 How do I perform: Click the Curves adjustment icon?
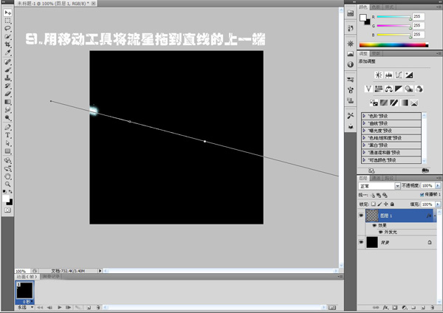click(x=399, y=75)
